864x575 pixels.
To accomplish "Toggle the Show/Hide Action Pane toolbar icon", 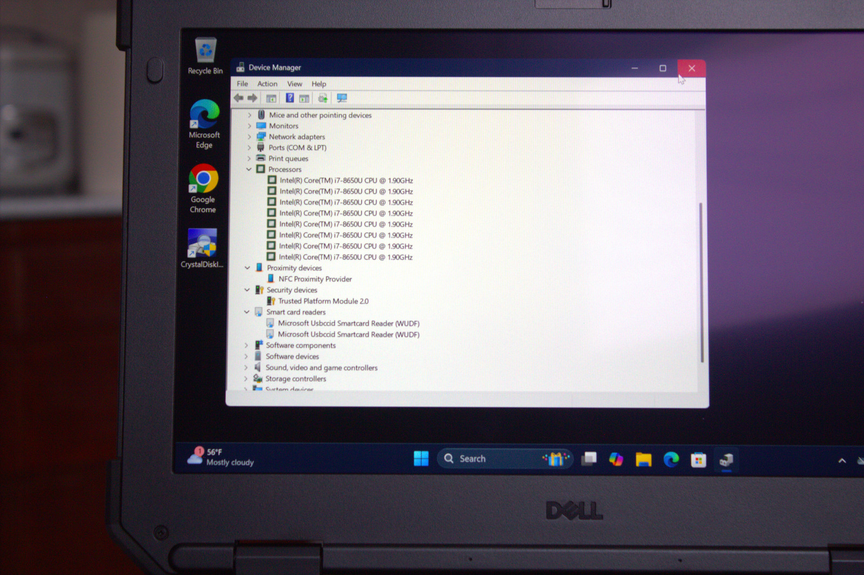I will coord(305,98).
